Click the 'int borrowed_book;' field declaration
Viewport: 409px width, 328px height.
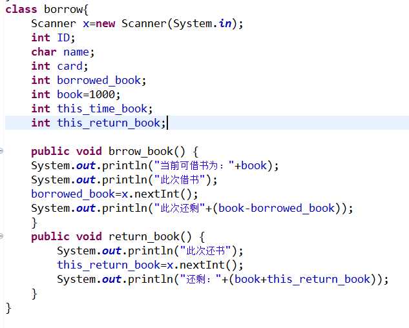pyautogui.click(x=89, y=80)
